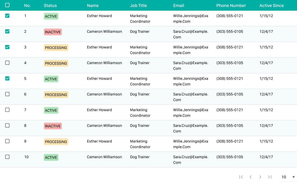Click the PROCESSING status badge in row 4
This screenshot has height=182, width=297.
56,63
